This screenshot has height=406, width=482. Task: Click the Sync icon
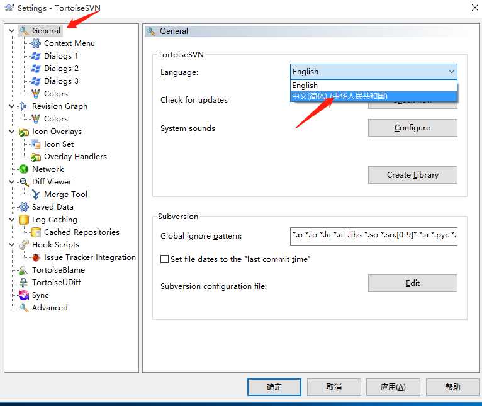coord(24,295)
